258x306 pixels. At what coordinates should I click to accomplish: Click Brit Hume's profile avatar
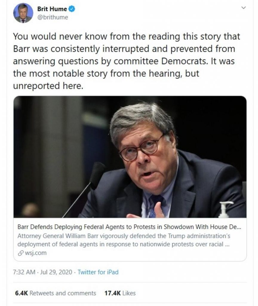23,13
